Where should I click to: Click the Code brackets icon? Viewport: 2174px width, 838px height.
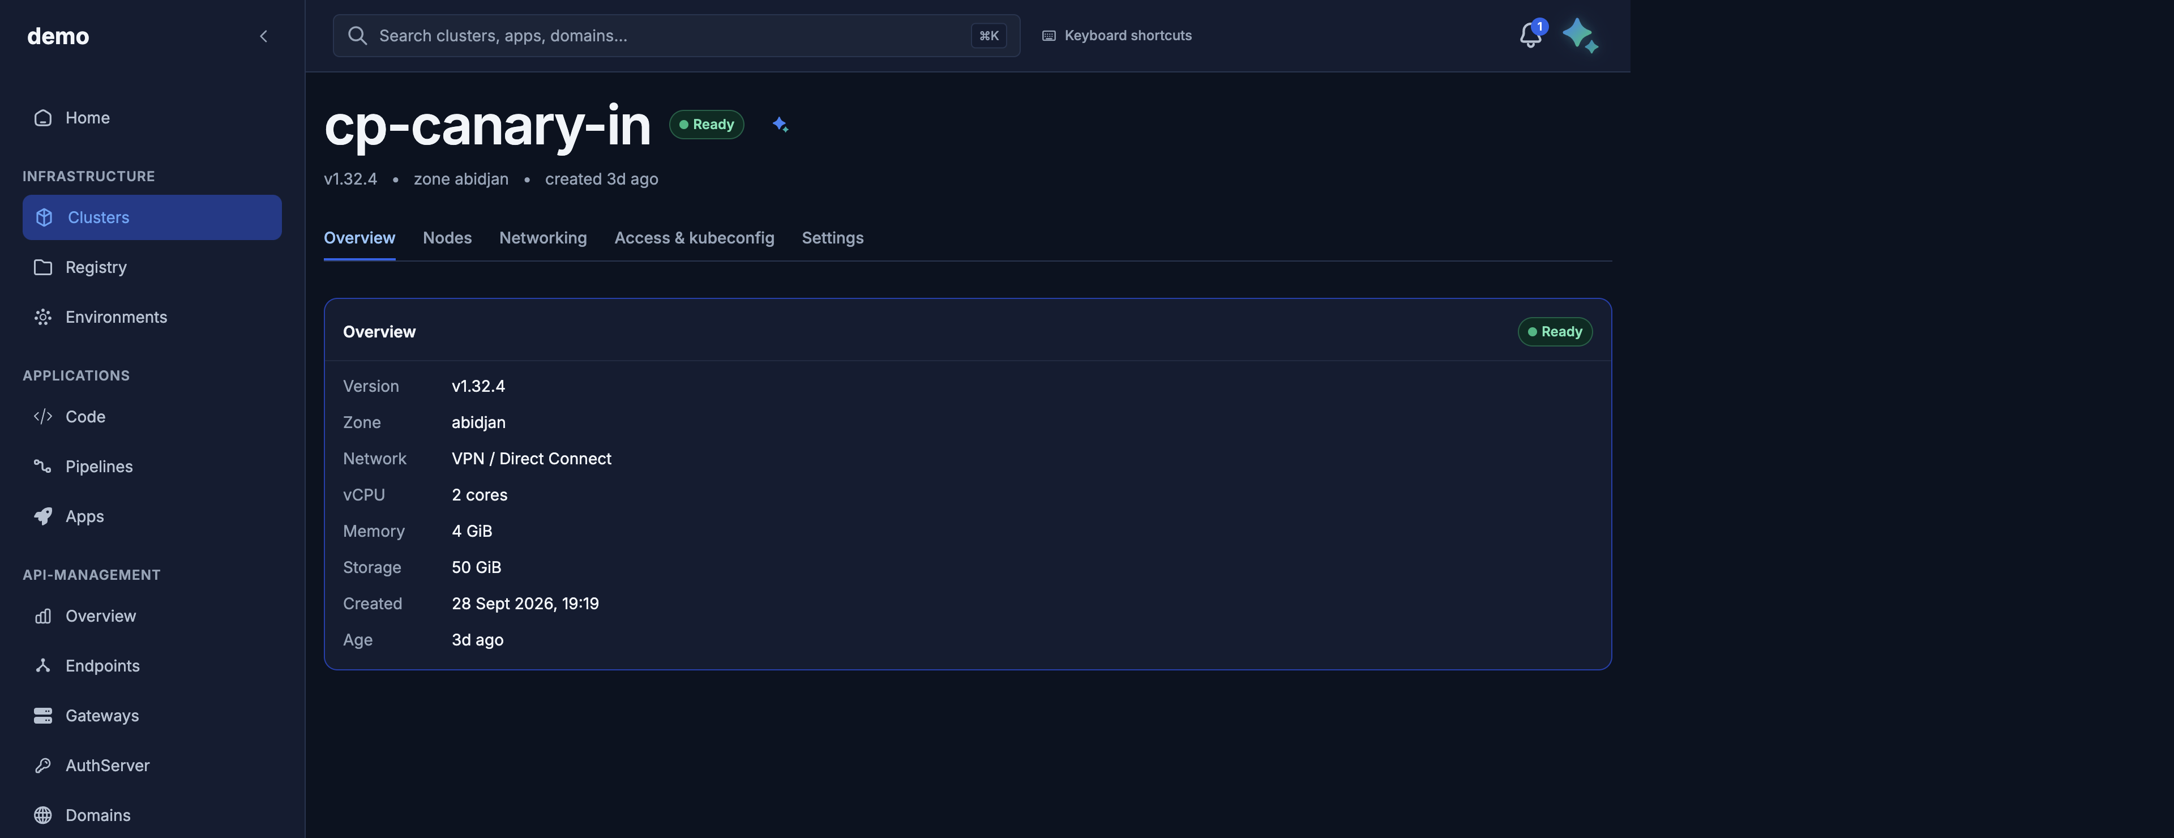43,416
